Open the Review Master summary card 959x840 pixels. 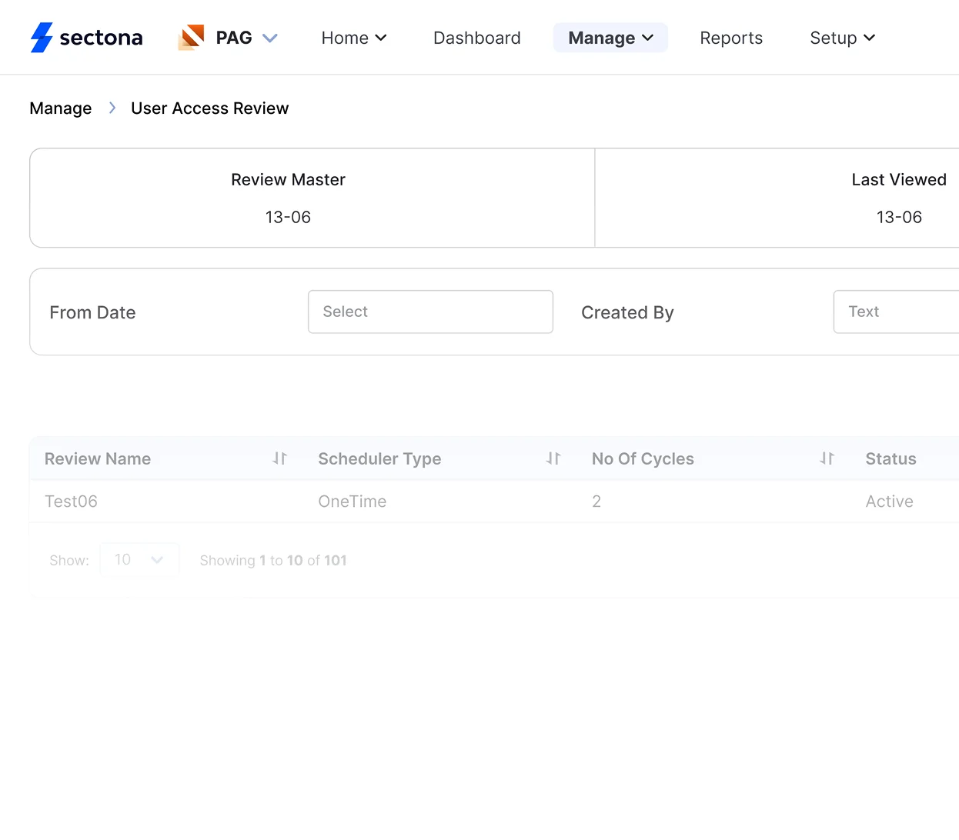[288, 198]
